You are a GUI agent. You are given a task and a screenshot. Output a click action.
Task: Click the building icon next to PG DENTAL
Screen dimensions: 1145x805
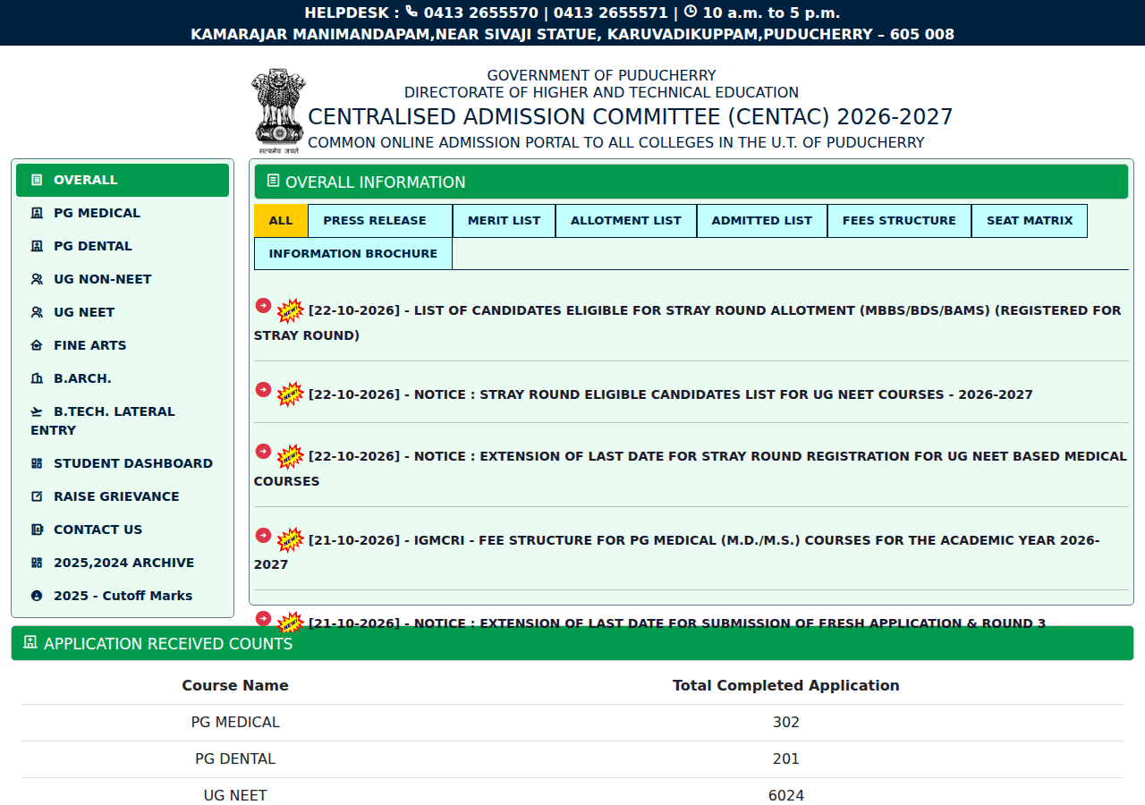(x=37, y=246)
